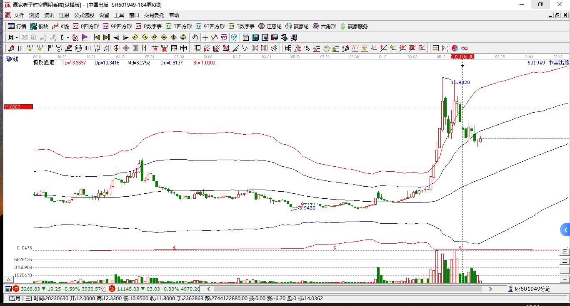
Task: Open the 浏览 menu
Action: 34,15
